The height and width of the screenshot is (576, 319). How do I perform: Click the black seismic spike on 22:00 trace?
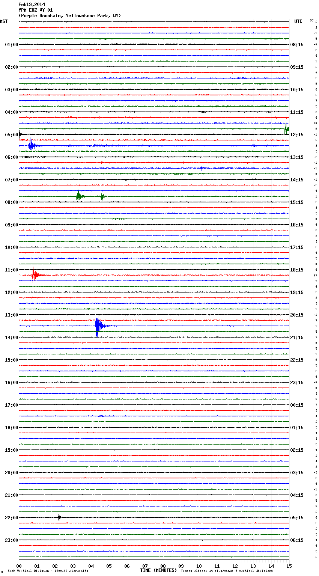click(x=59, y=518)
